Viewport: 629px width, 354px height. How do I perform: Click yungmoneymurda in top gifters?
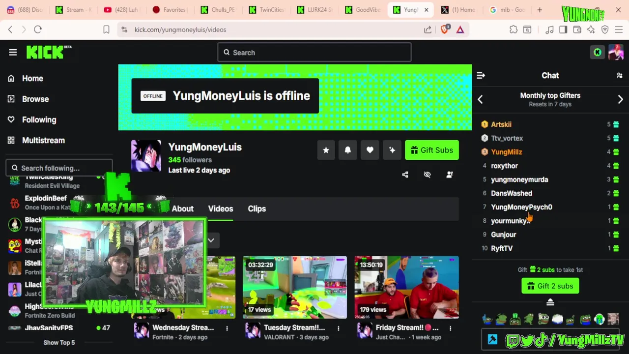click(519, 179)
